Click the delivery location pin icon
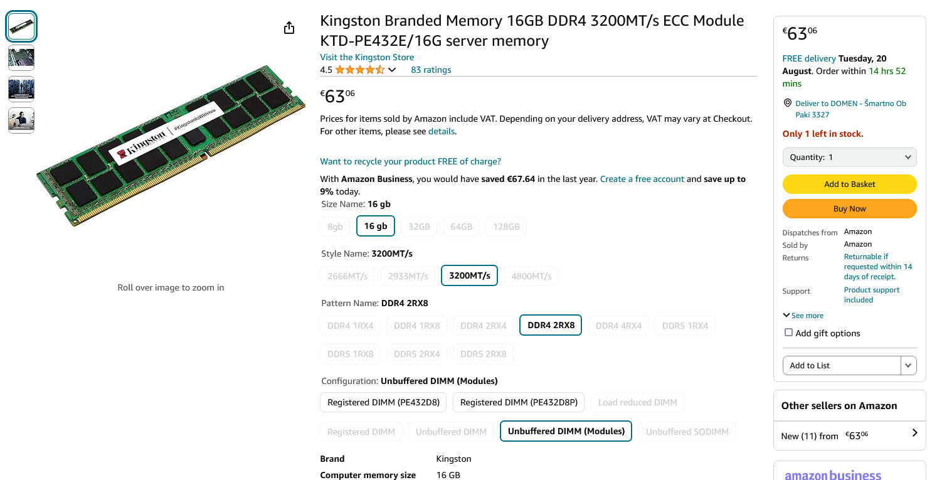The height and width of the screenshot is (480, 937). 788,103
